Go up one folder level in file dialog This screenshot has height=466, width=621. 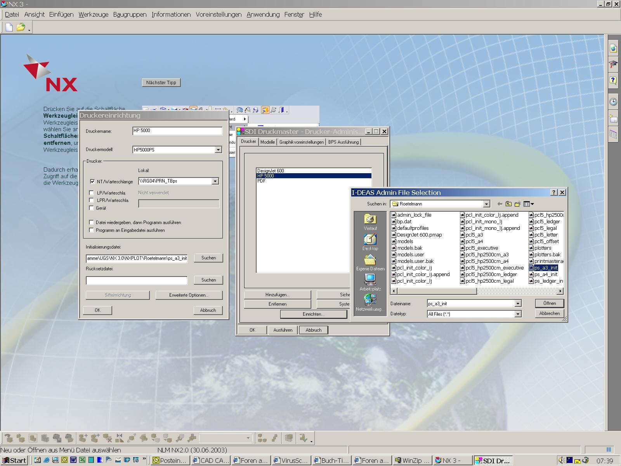pos(508,204)
